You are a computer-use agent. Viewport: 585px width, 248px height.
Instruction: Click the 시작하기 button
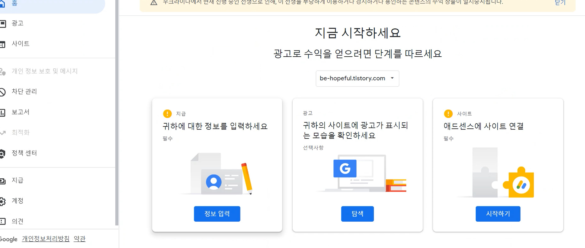tap(498, 214)
